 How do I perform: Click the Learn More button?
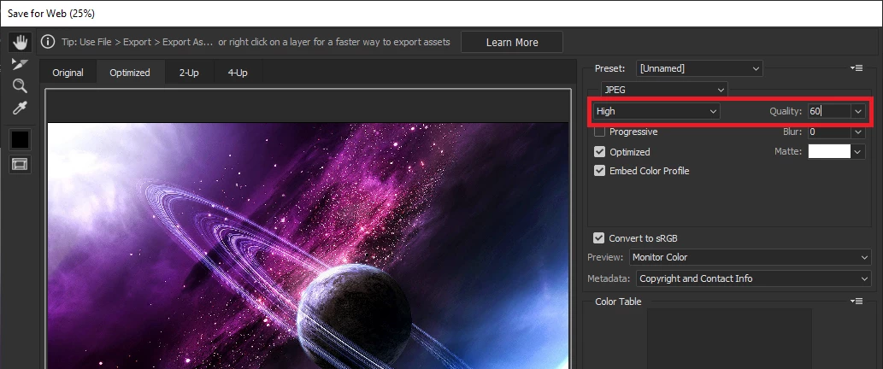click(512, 42)
